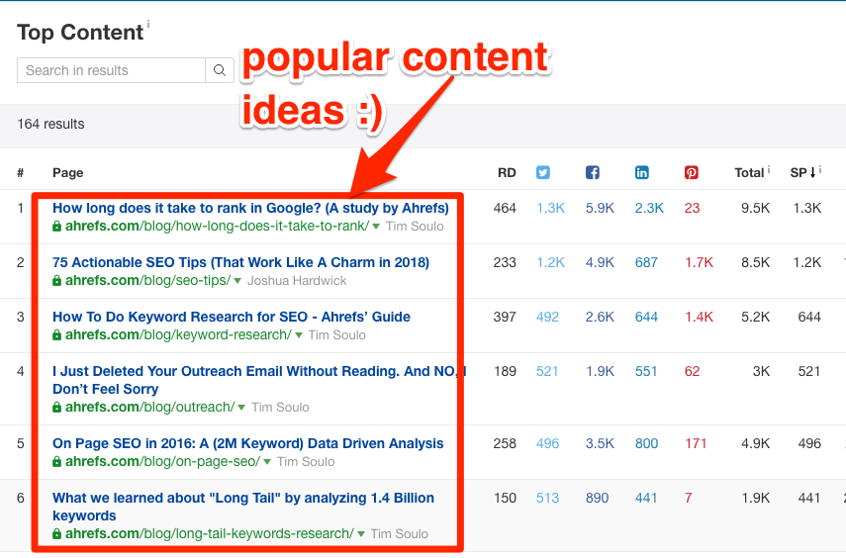This screenshot has height=558, width=846.
Task: Open 'I Just Deleted Your Outreach Email' link
Action: tap(259, 380)
